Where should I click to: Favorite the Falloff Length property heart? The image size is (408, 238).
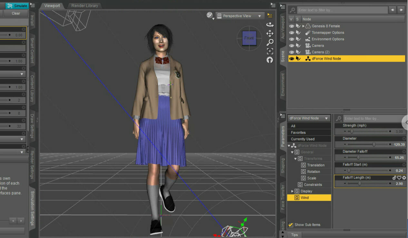[x=399, y=178]
